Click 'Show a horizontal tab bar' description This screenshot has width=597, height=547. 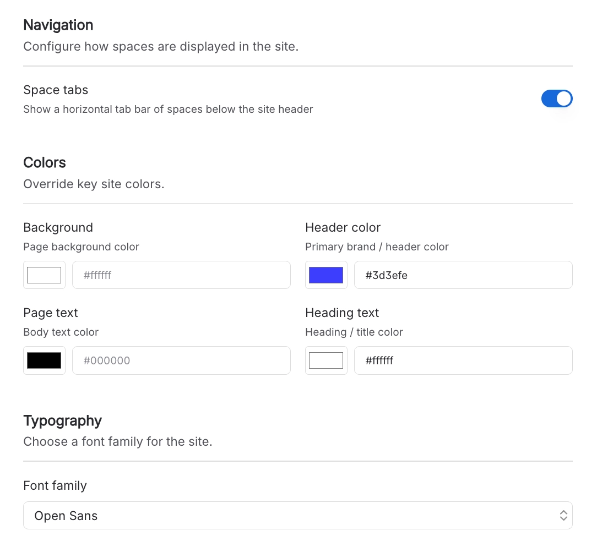168,110
